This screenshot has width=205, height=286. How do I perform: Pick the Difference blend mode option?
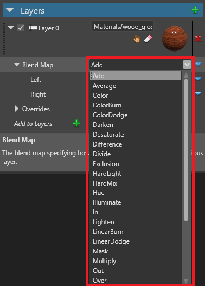(x=107, y=144)
